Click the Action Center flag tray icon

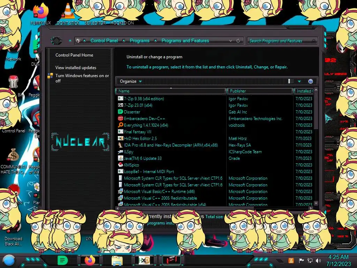[301, 260]
